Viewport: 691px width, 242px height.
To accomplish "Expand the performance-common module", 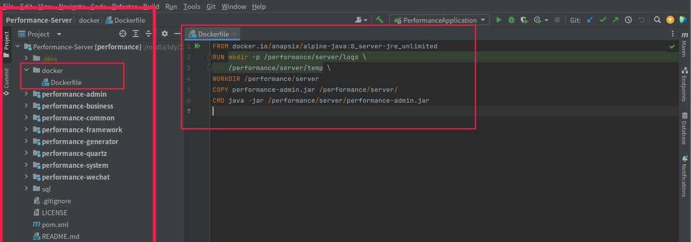I will point(26,118).
